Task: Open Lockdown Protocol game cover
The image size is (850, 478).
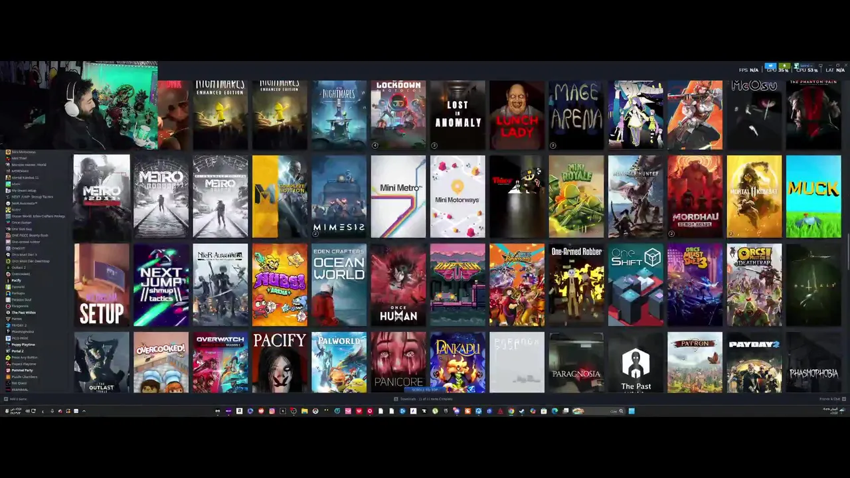Action: click(x=398, y=115)
